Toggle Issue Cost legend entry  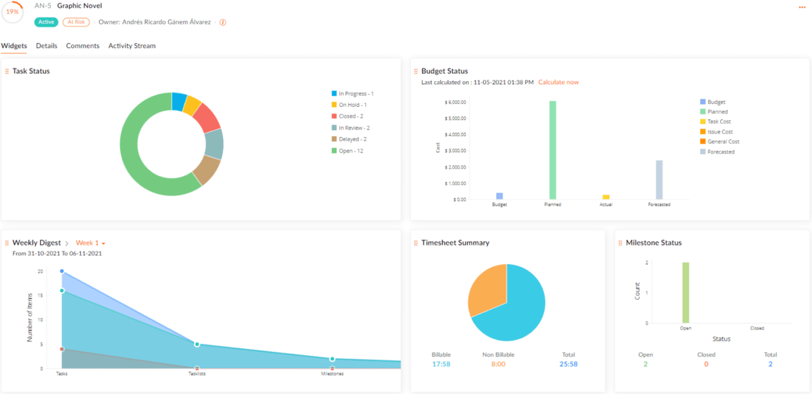pyautogui.click(x=716, y=132)
